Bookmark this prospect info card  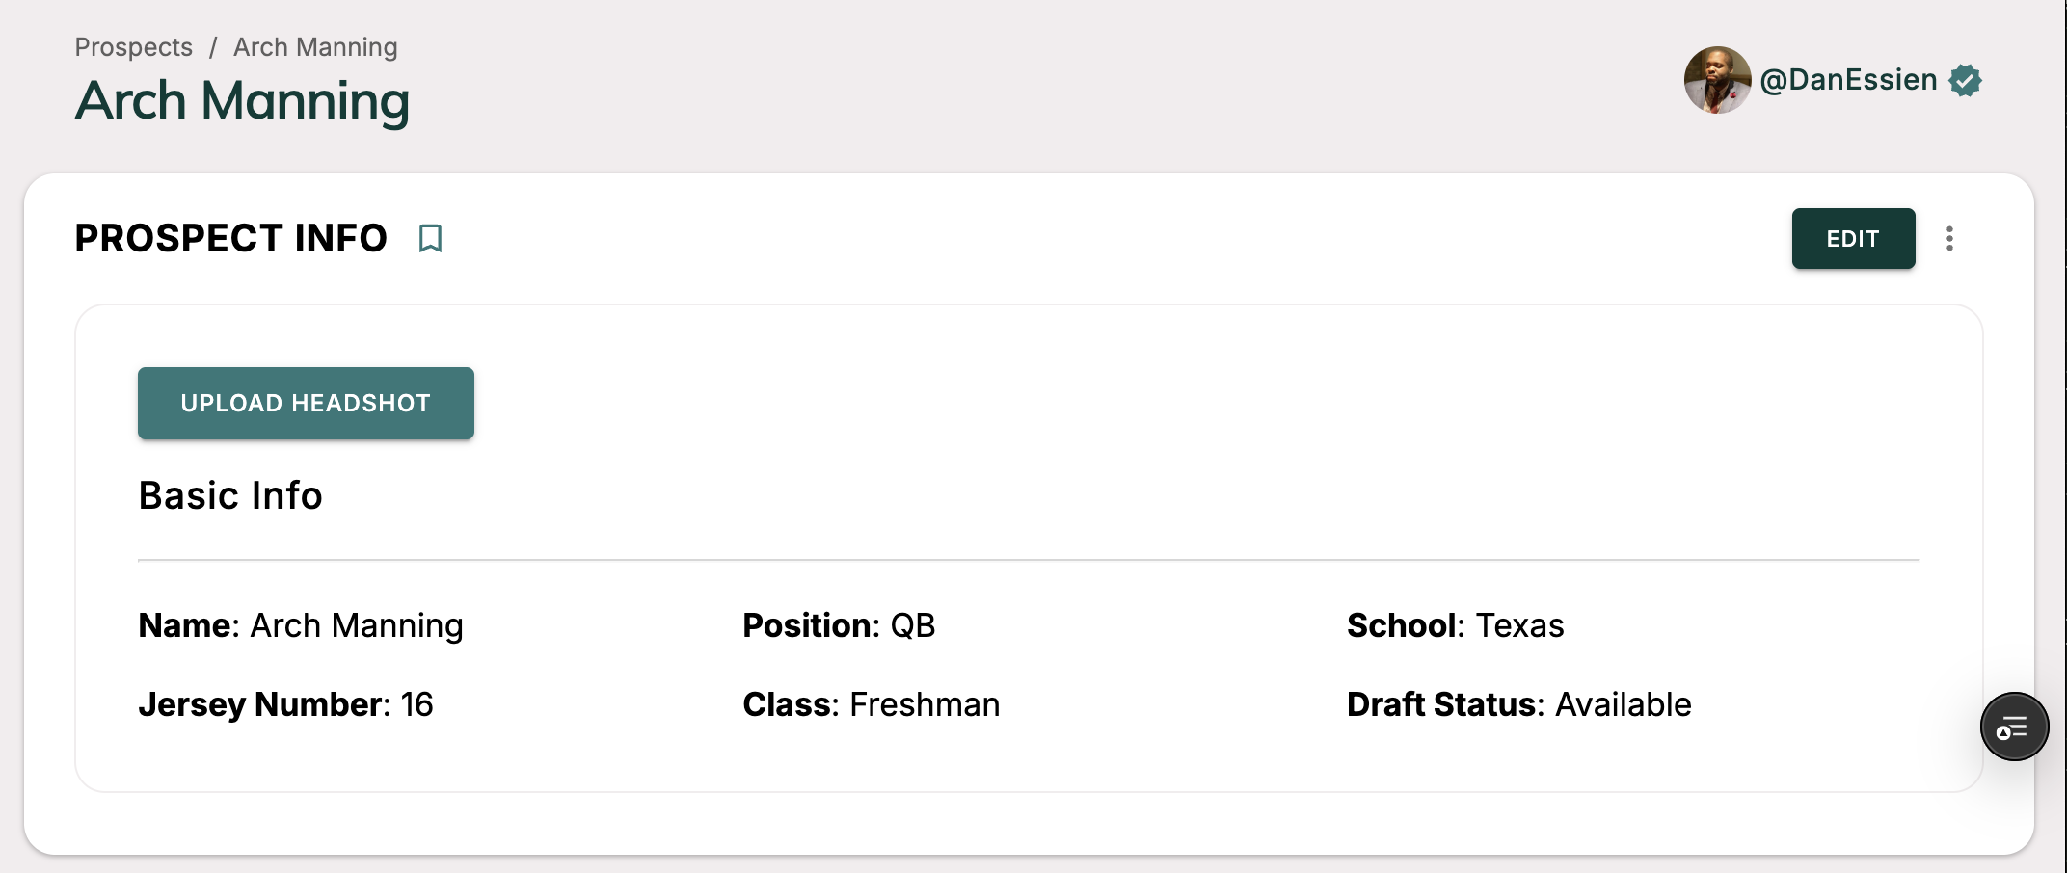430,238
